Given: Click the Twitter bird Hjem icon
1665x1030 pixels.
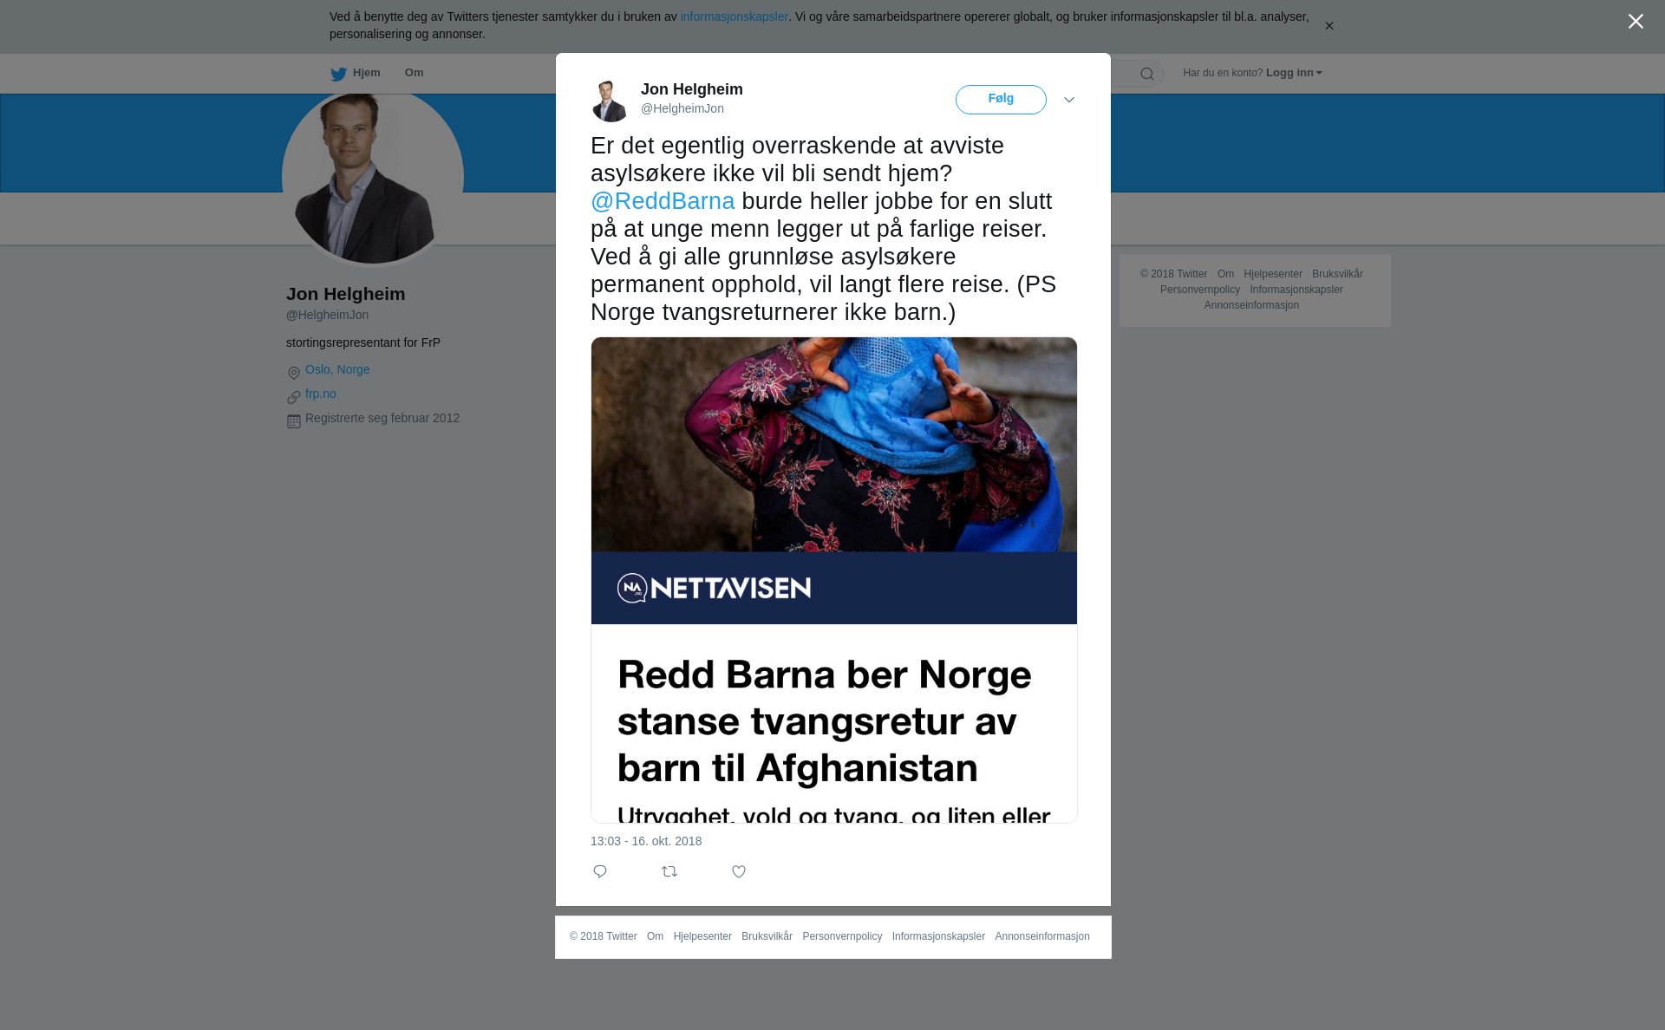Looking at the screenshot, I should [x=338, y=74].
